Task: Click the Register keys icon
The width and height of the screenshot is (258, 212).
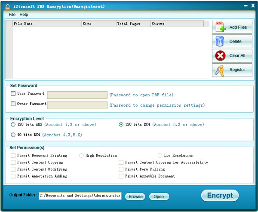Action: [220, 70]
